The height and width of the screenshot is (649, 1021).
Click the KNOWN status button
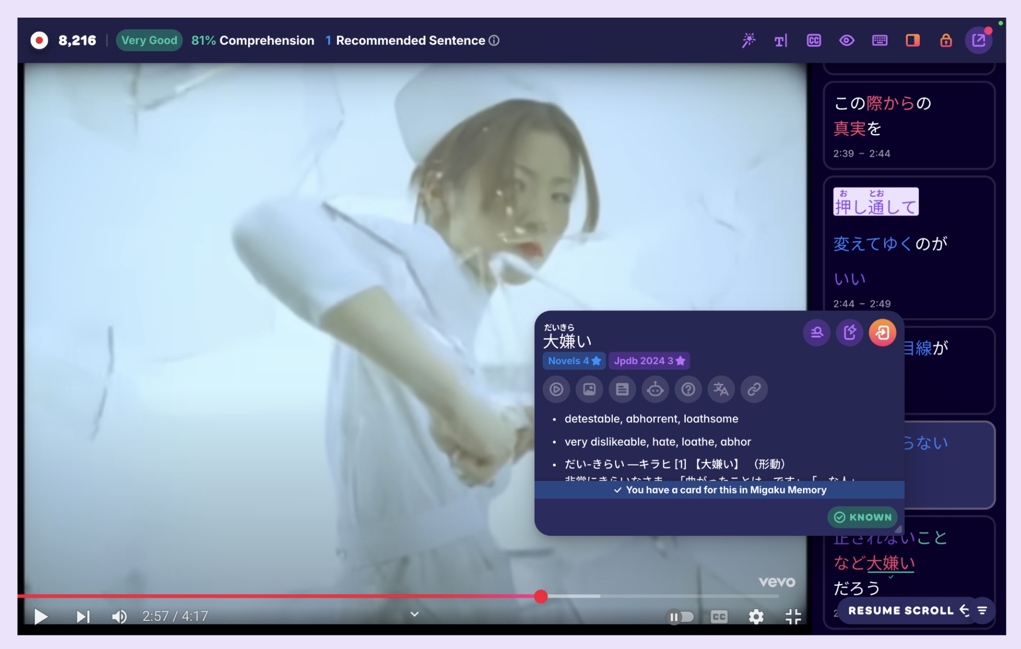point(862,517)
